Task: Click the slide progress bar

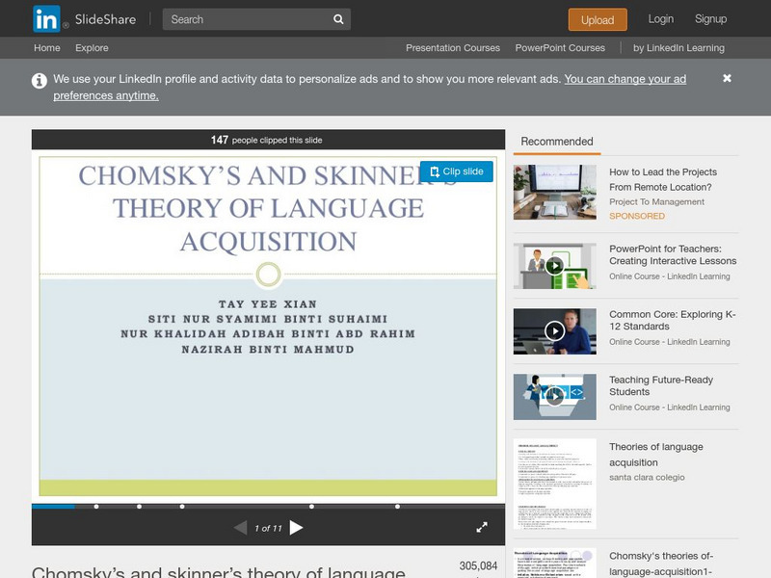Action: tap(268, 506)
